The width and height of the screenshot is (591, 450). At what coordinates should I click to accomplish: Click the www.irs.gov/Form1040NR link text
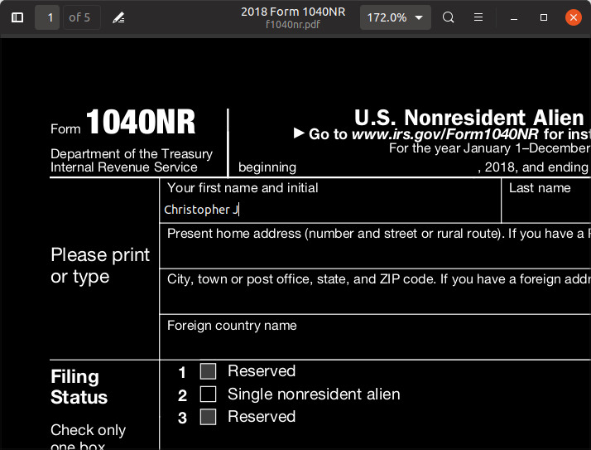445,134
